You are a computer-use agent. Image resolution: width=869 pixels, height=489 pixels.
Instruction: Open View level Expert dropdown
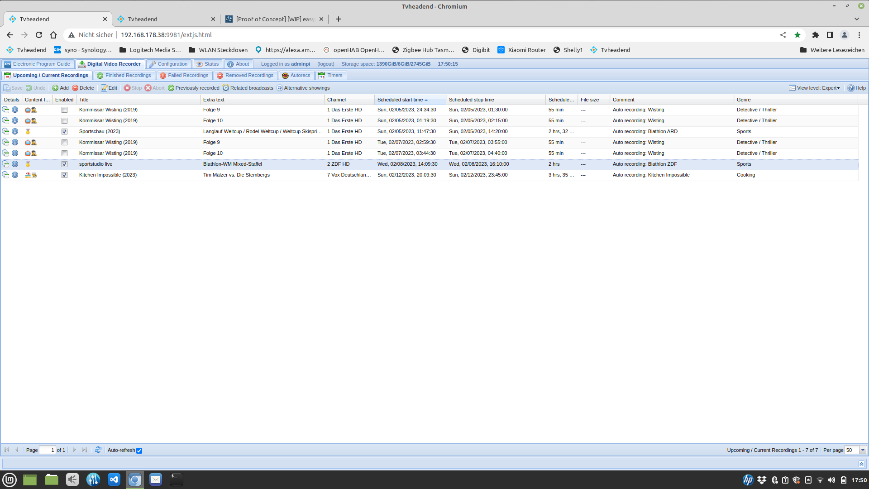point(814,88)
